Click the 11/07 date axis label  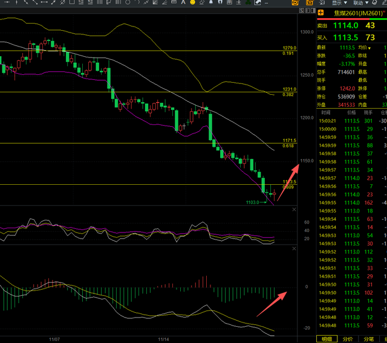click(x=54, y=339)
